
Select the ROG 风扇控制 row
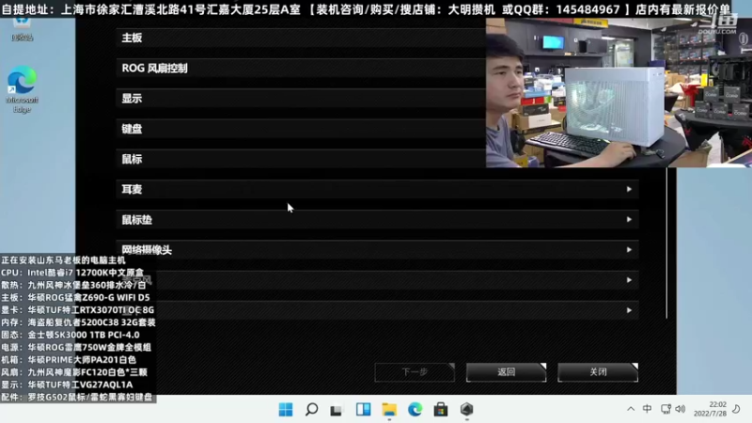click(x=301, y=68)
